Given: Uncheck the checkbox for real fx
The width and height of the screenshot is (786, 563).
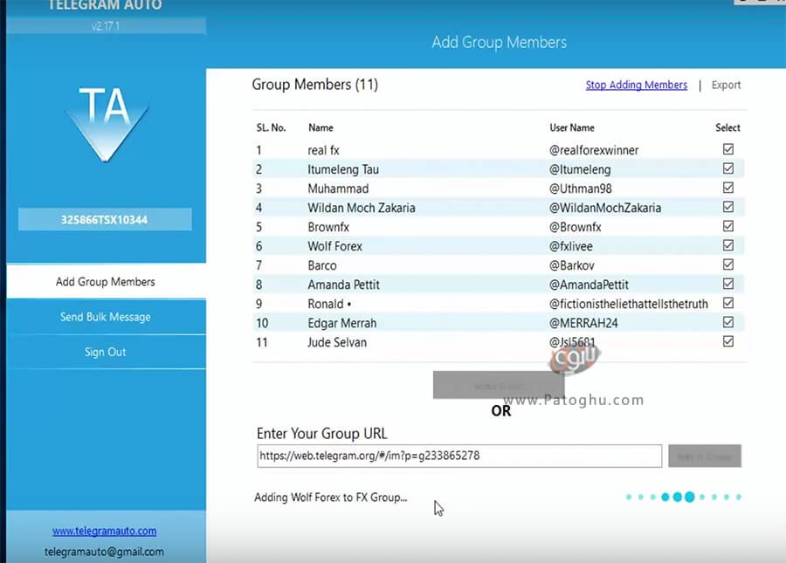Looking at the screenshot, I should tap(727, 149).
